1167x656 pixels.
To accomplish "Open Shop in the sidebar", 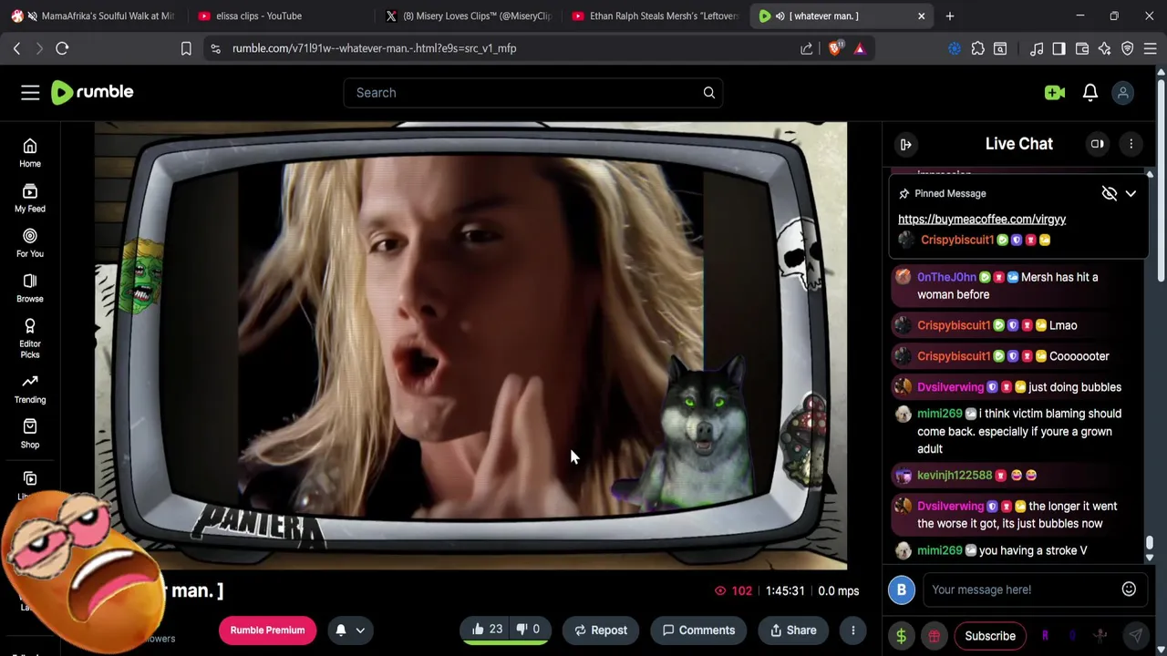I will coord(30,434).
